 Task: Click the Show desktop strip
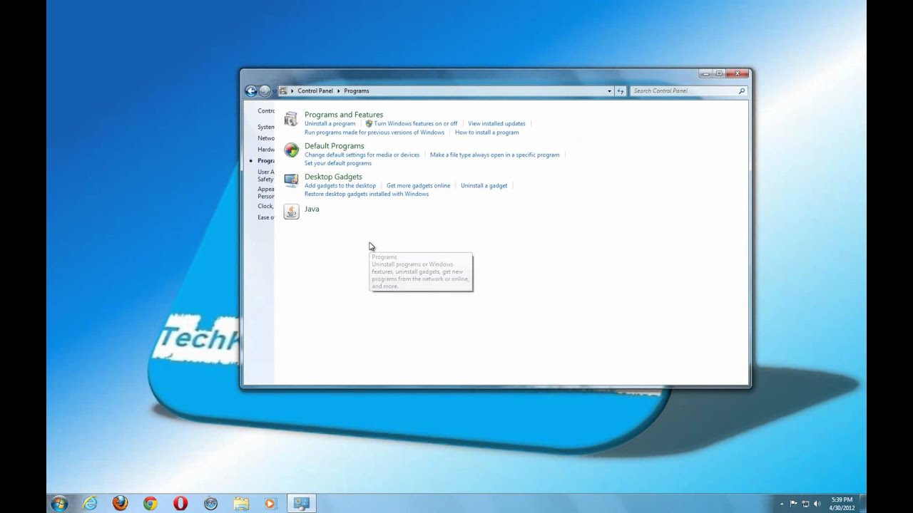862,503
